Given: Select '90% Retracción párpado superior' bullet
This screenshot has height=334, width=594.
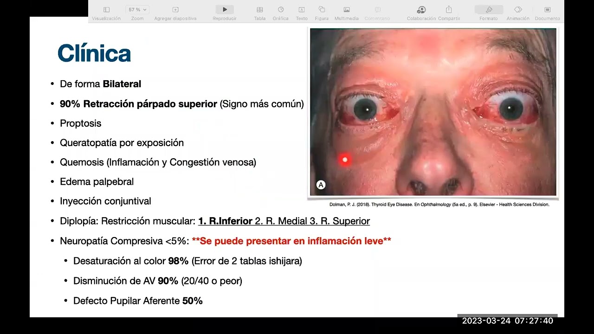Looking at the screenshot, I should click(x=182, y=104).
